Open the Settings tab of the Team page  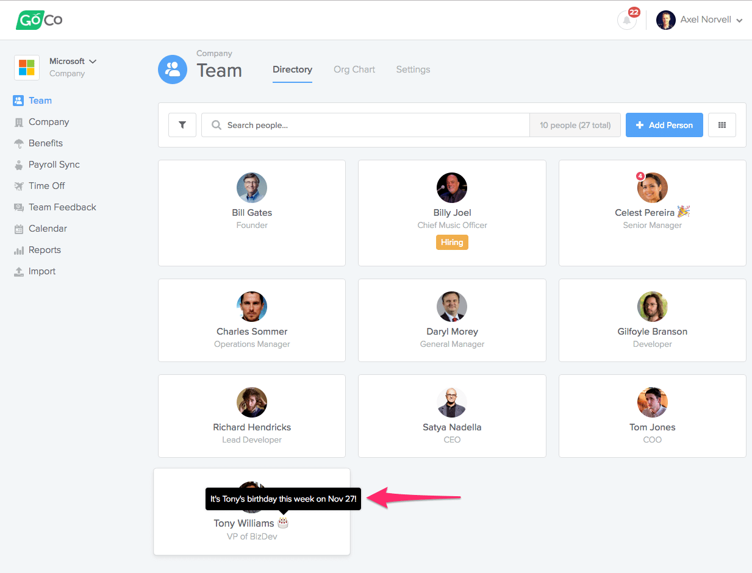[x=413, y=69]
